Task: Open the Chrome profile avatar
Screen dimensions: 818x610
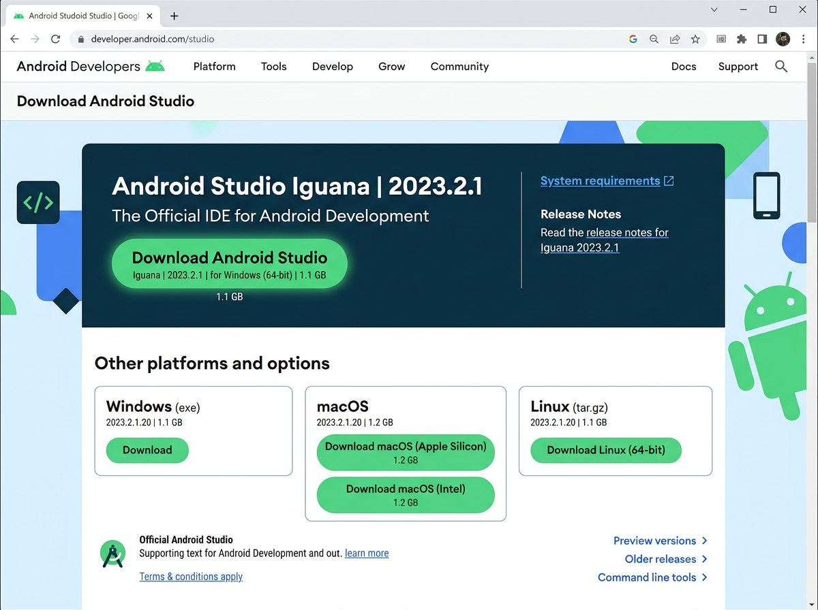Action: tap(783, 39)
